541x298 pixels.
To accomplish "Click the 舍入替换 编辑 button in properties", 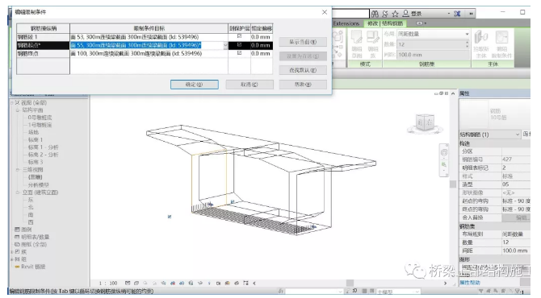I will click(516, 217).
